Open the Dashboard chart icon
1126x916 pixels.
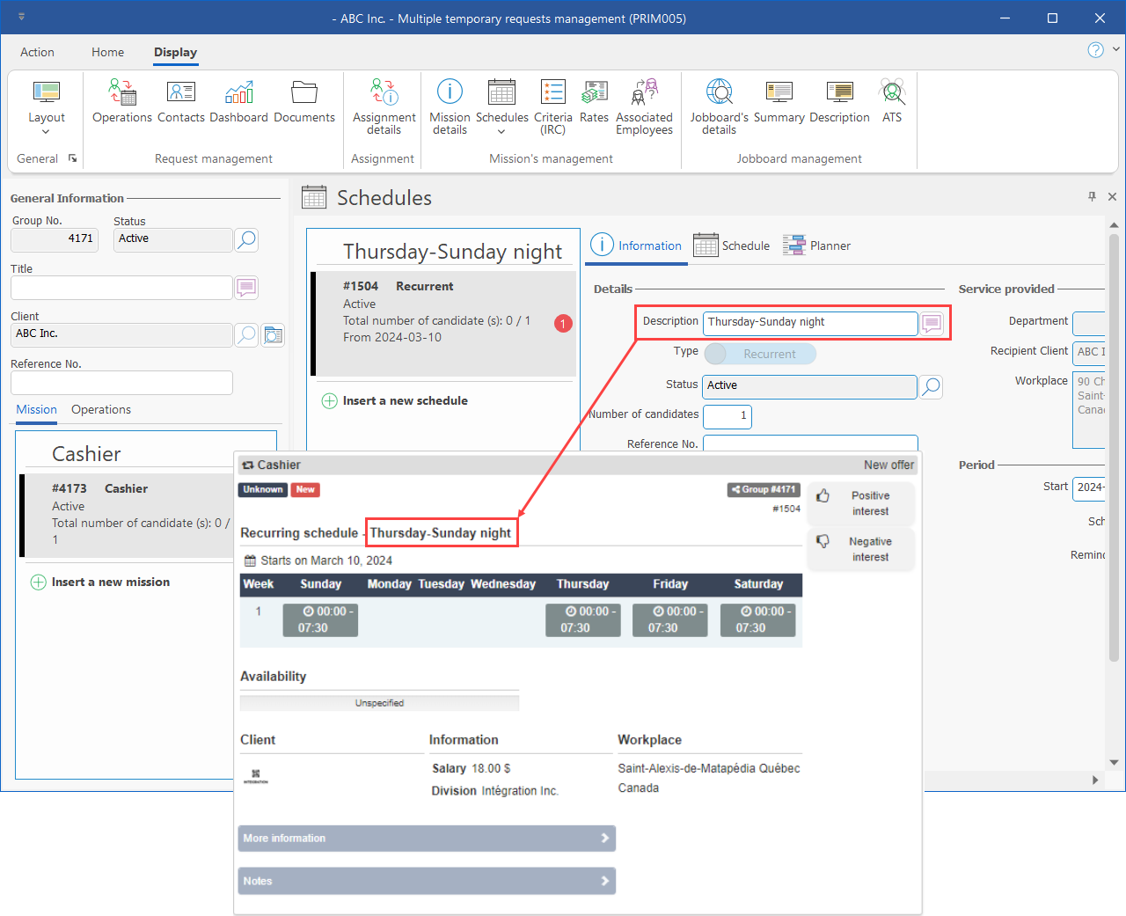click(x=238, y=92)
